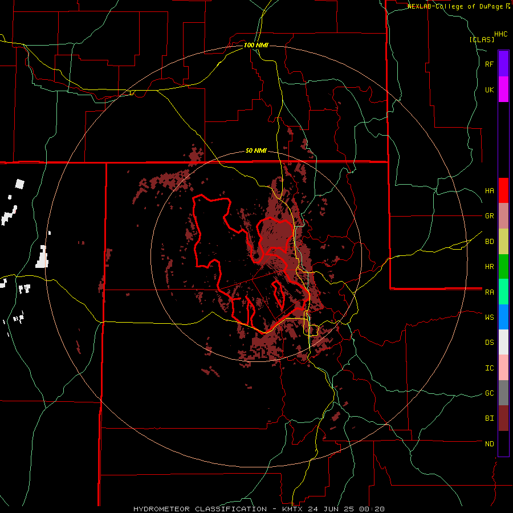The height and width of the screenshot is (513, 513).
Task: Click the IC legend label
Action: (489, 368)
